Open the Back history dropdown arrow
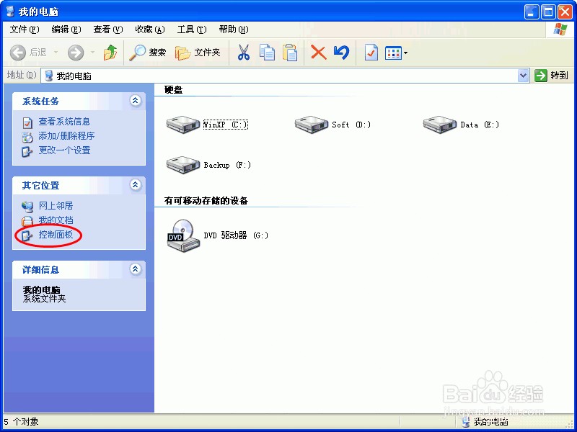 coord(56,53)
